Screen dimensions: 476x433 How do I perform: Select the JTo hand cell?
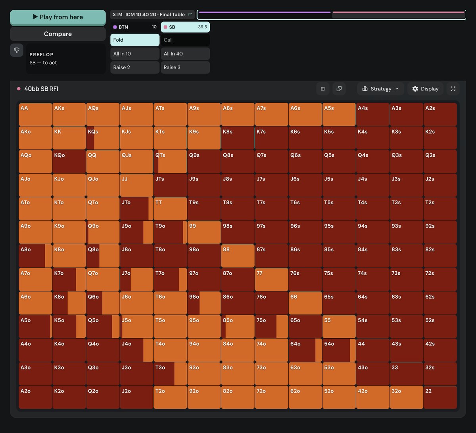pyautogui.click(x=136, y=209)
